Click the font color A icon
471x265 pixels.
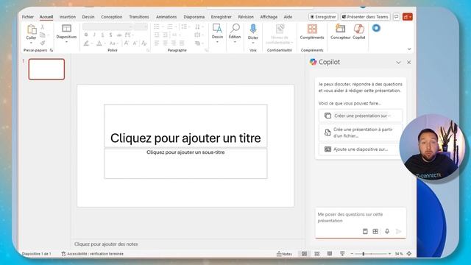pos(99,43)
